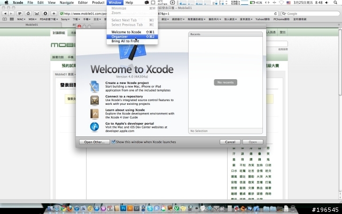Click the menu bar date and time
The height and width of the screenshot is (214, 342).
pos(308,3)
